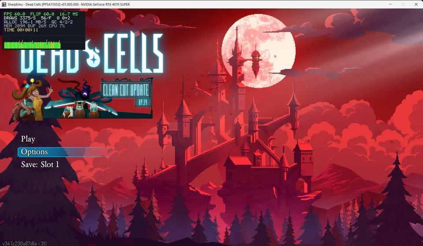Click the ALLOC 196.1 MB/S overlay line
This screenshot has width=423, height=246.
38,22
